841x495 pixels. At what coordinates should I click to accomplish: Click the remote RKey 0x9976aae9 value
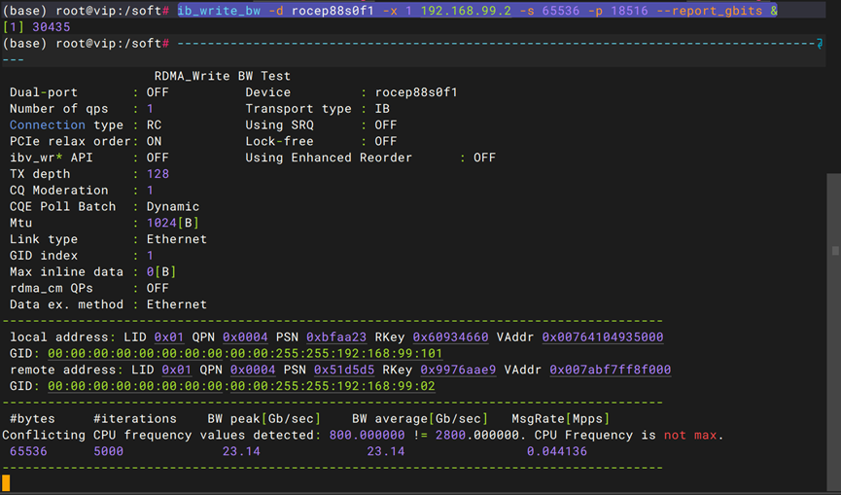coord(458,371)
